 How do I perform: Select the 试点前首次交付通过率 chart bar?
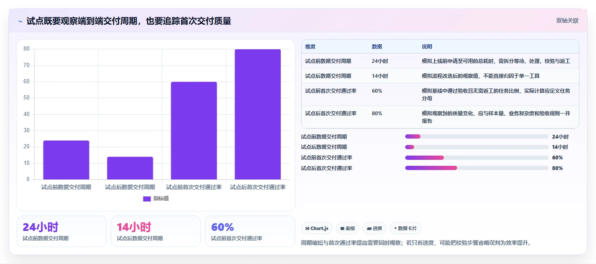pos(194,131)
